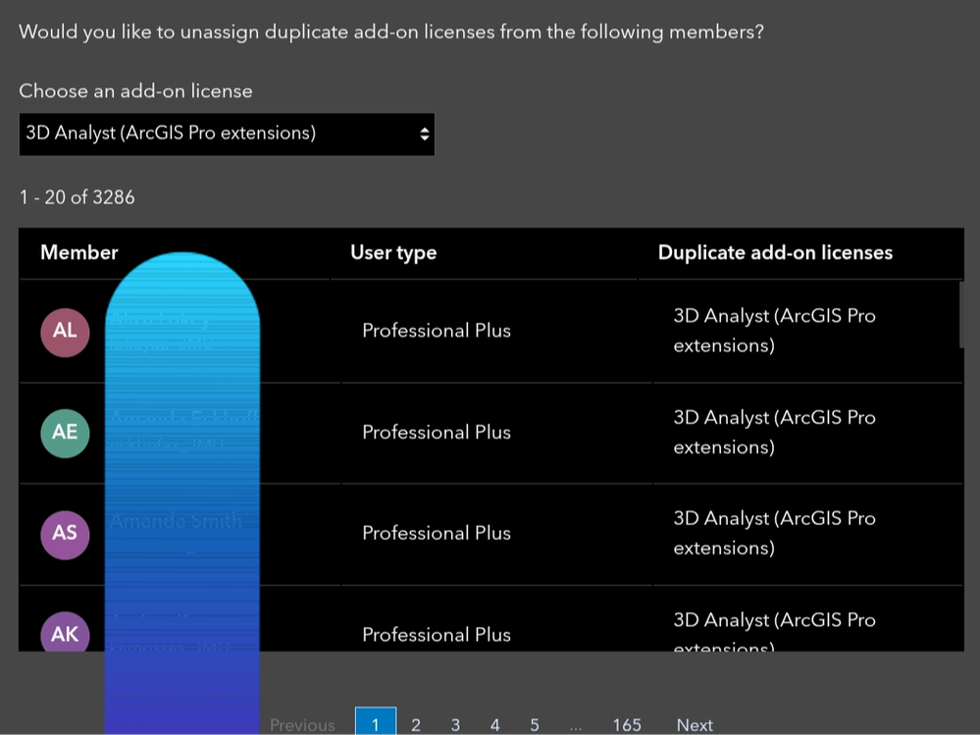Select current page 1 button
This screenshot has height=735, width=980.
pyautogui.click(x=375, y=724)
